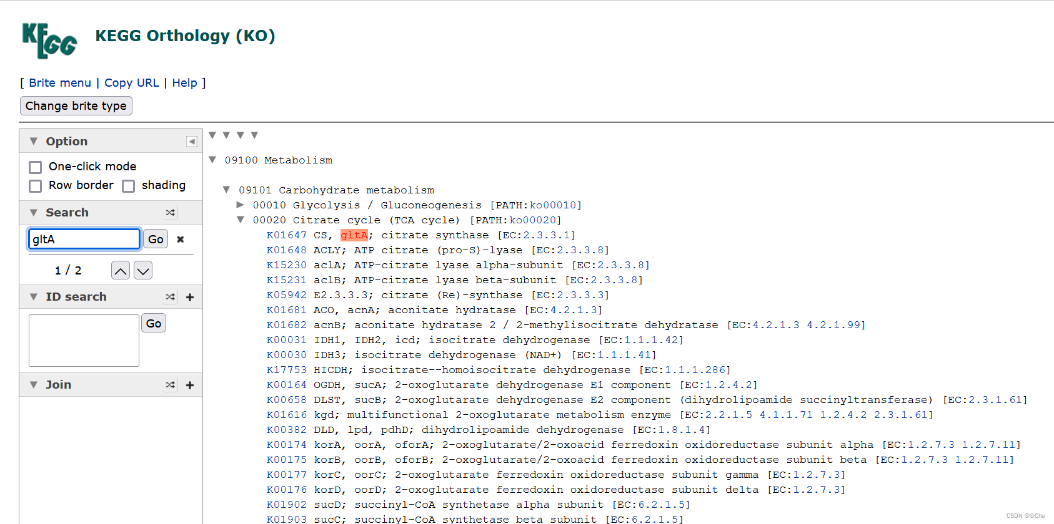Go to the previous search match
Image resolution: width=1054 pixels, height=524 pixels.
pos(121,270)
